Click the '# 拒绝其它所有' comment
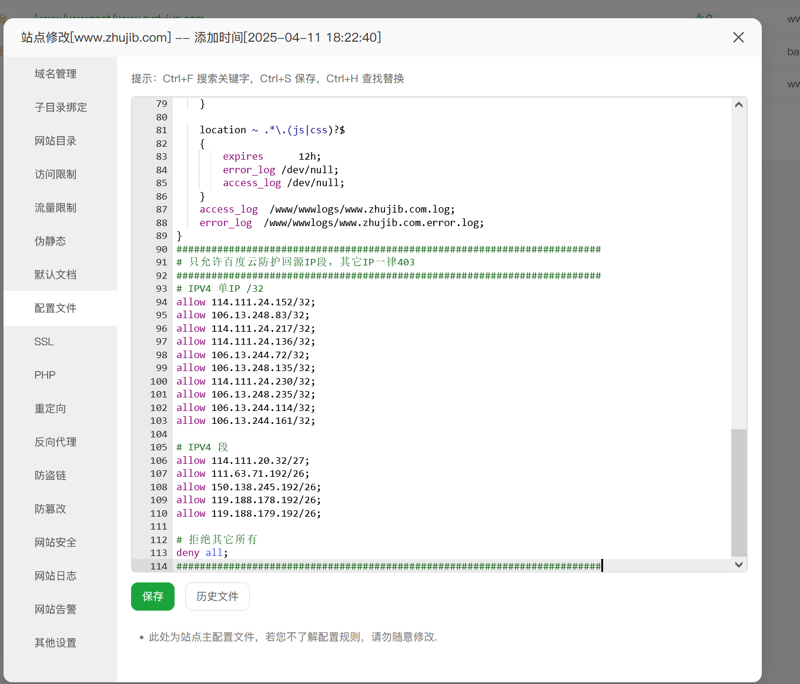800x684 pixels. click(x=217, y=540)
